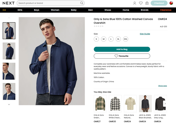Add the overshirt to bag

coord(122,49)
